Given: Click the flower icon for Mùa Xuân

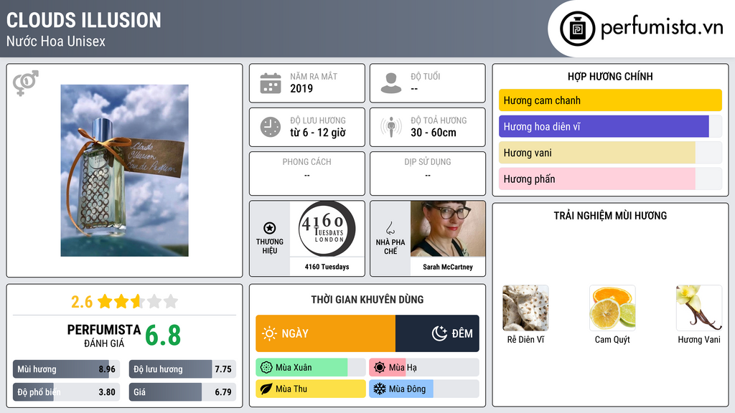Looking at the screenshot, I should 266,368.
